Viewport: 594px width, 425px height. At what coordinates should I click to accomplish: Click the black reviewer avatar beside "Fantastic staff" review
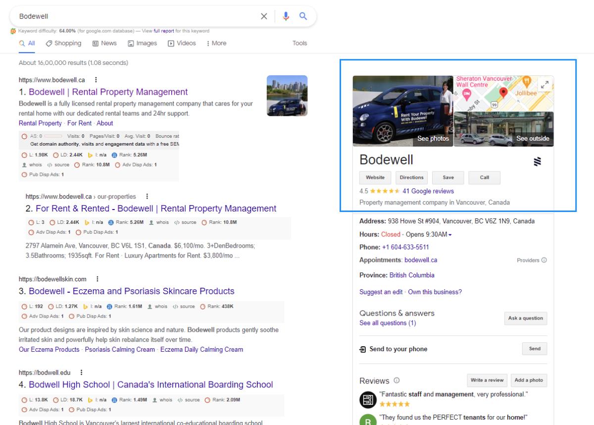coord(368,399)
